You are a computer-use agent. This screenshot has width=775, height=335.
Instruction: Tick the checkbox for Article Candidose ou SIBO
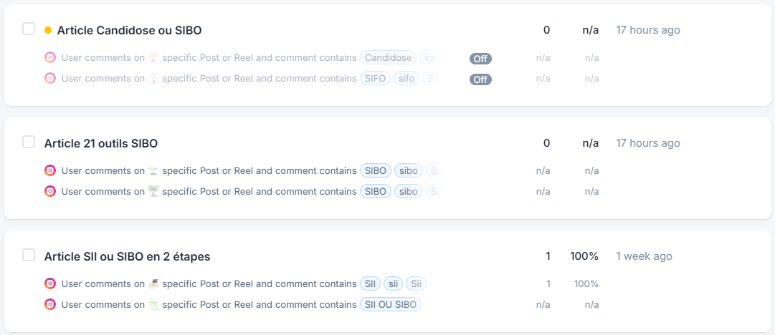(x=29, y=29)
